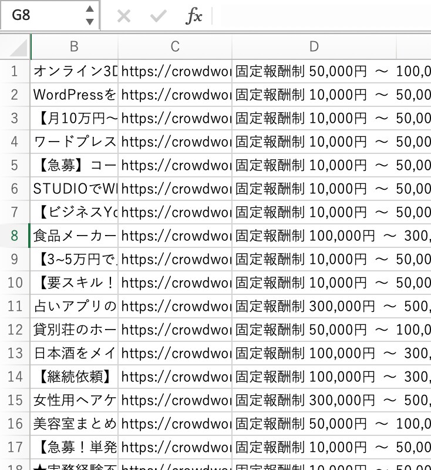Select row 3 header

coord(15,118)
